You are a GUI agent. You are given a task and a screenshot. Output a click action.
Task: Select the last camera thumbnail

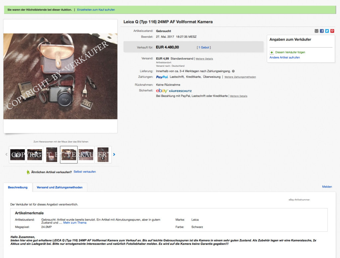click(x=103, y=155)
